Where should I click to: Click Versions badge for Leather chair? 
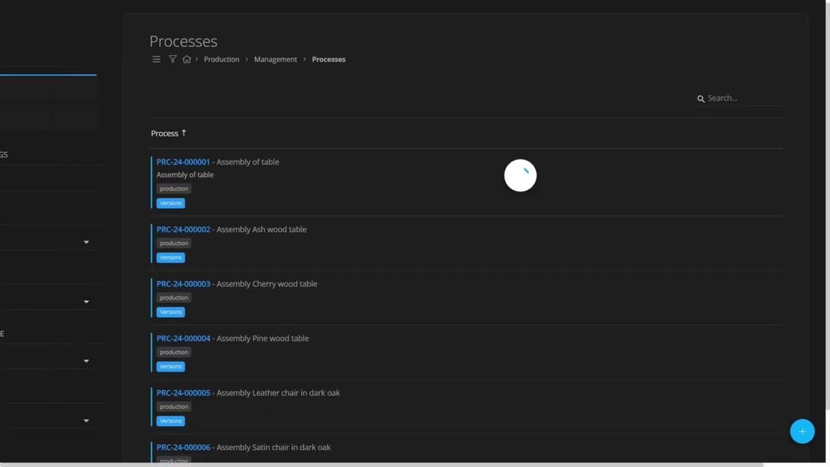171,421
